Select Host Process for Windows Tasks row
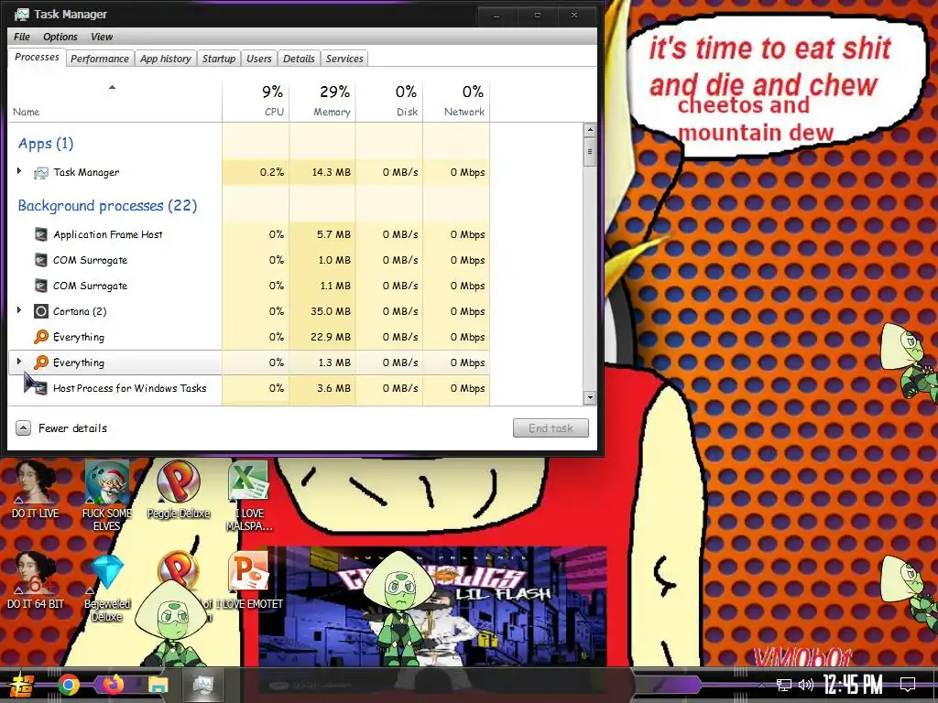The width and height of the screenshot is (938, 703). click(249, 388)
